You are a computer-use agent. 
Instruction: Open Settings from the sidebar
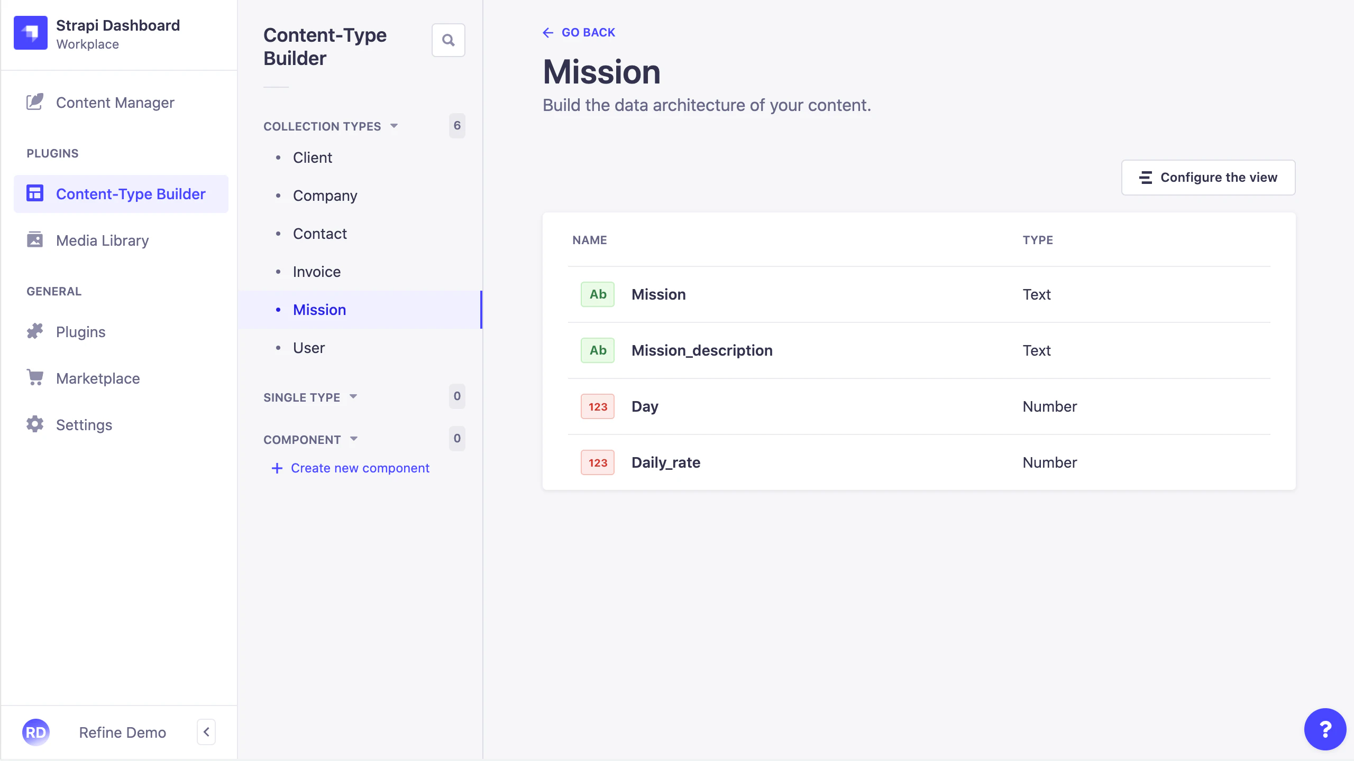click(x=84, y=424)
